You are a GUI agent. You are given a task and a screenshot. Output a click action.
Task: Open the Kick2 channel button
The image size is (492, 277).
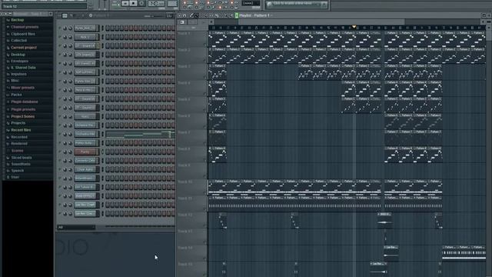coord(85,116)
